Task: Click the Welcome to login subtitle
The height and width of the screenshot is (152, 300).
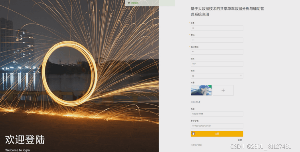Action: click(x=18, y=150)
